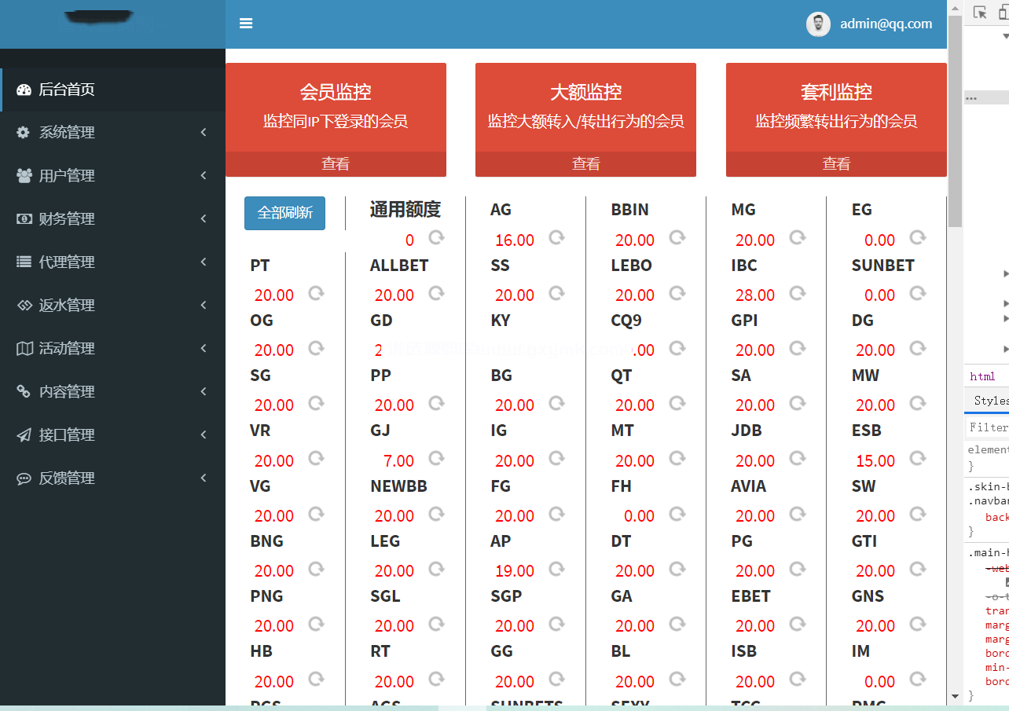
Task: Click 查看 under 套利监控 card
Action: (x=836, y=164)
